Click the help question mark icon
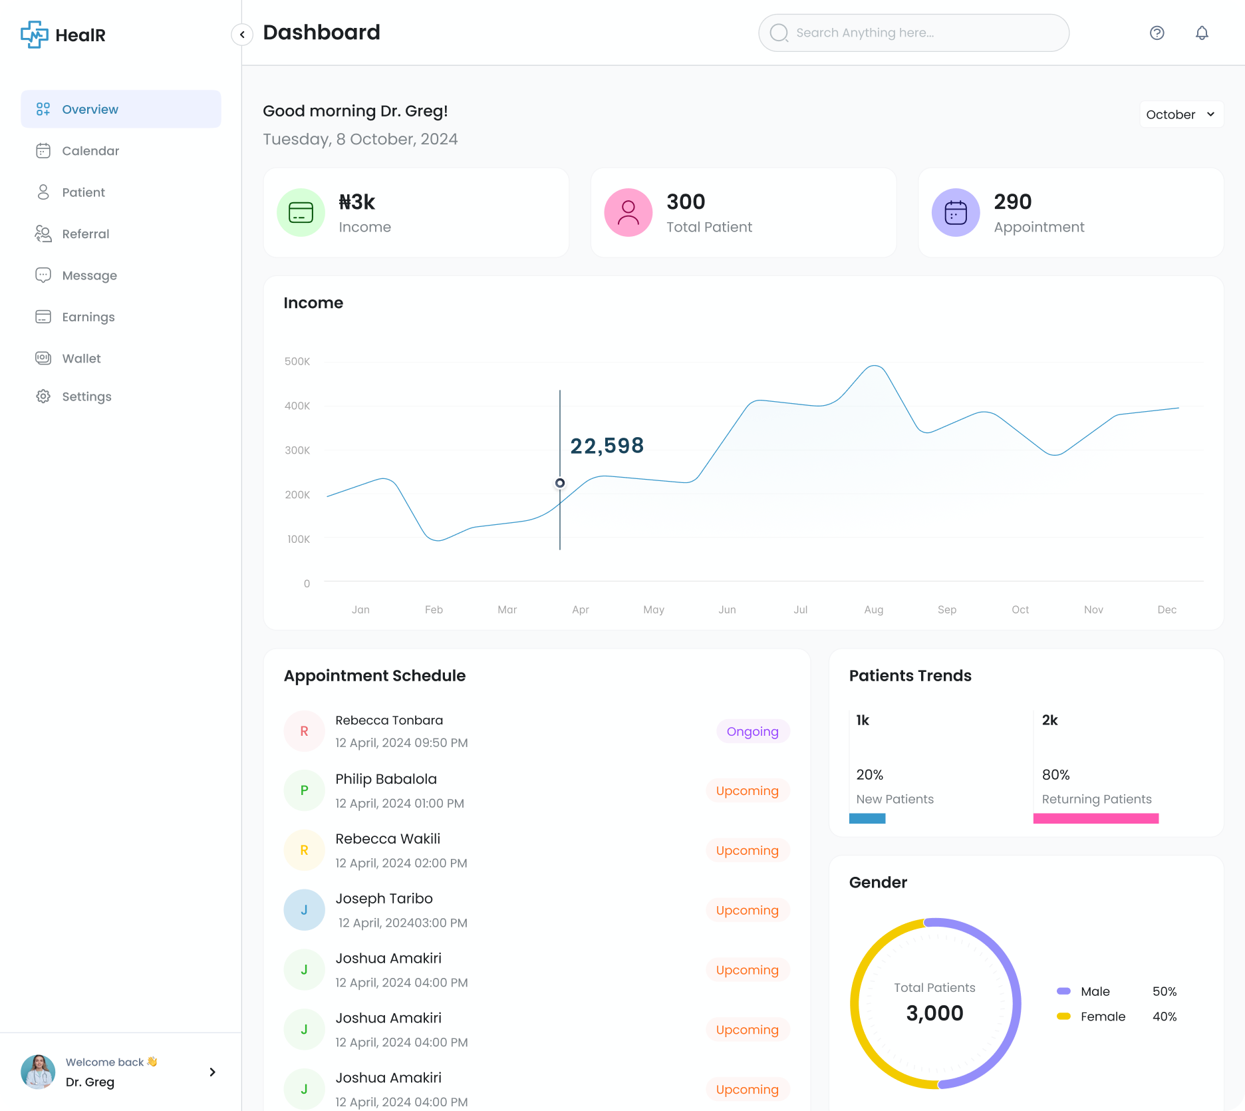 click(x=1157, y=33)
